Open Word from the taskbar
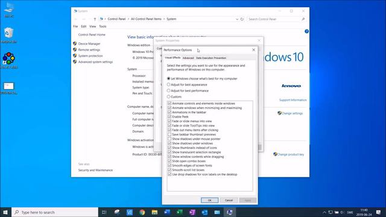Image resolution: width=386 pixels, height=217 pixels. coord(167,212)
